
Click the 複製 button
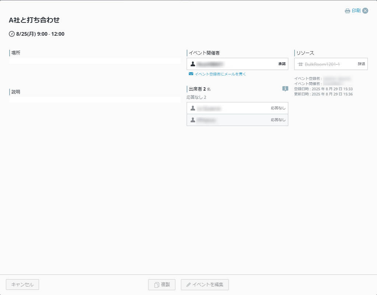click(x=162, y=284)
